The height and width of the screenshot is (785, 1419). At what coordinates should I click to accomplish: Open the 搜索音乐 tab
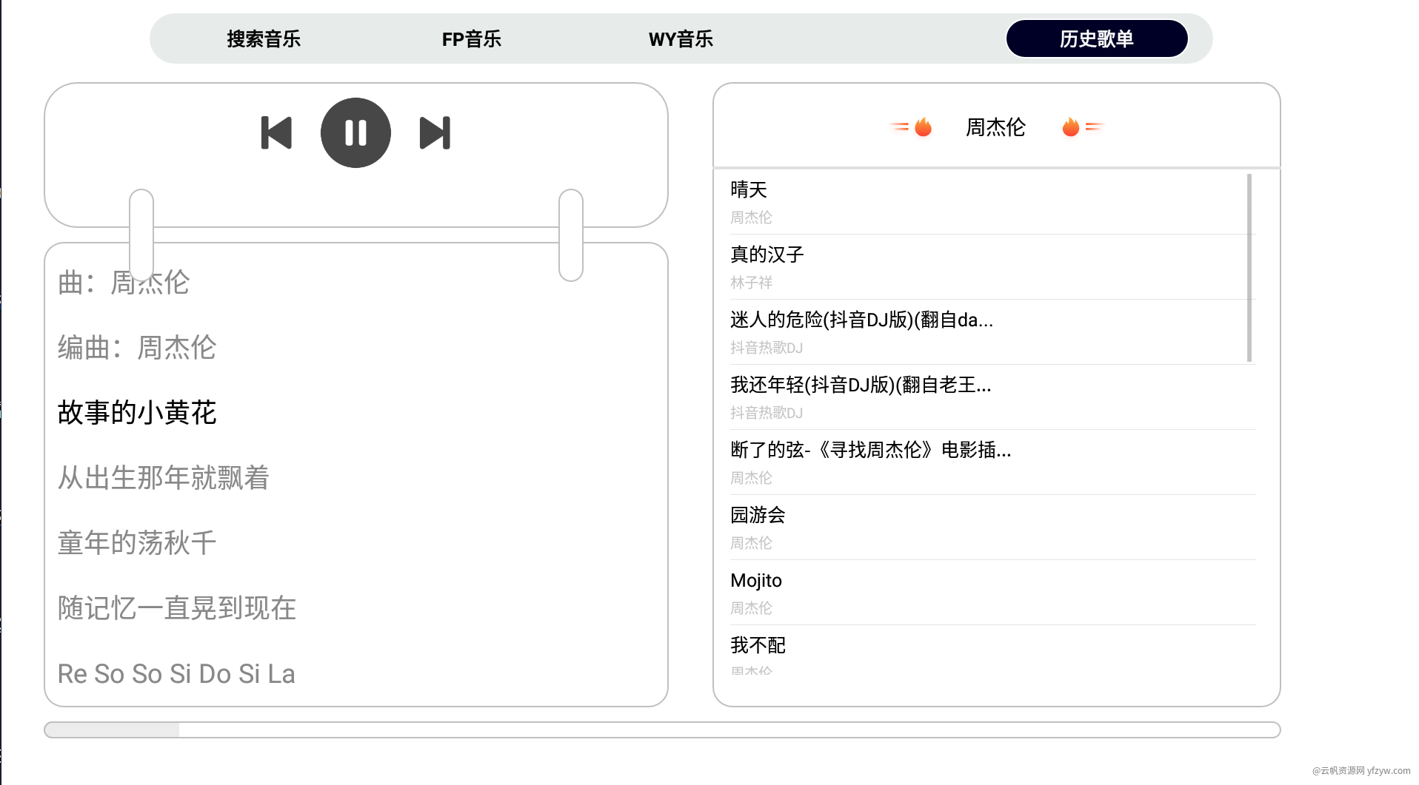(264, 38)
